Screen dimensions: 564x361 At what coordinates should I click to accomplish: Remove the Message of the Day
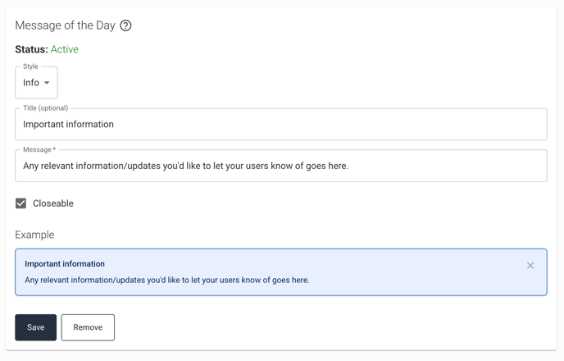pos(88,327)
